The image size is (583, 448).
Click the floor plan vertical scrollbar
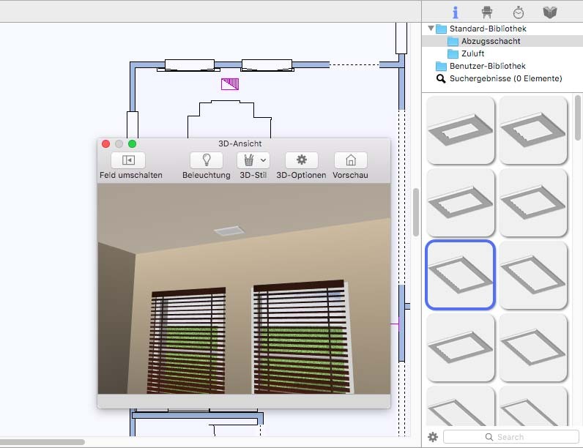[x=416, y=212]
